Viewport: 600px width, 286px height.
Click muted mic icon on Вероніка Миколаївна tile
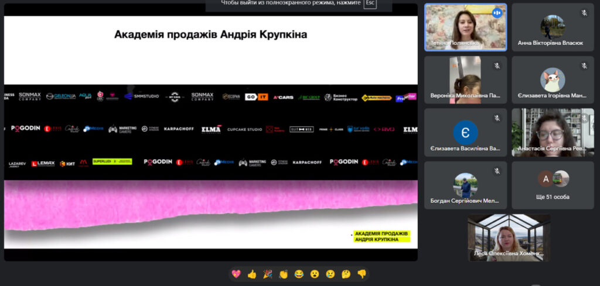497,66
